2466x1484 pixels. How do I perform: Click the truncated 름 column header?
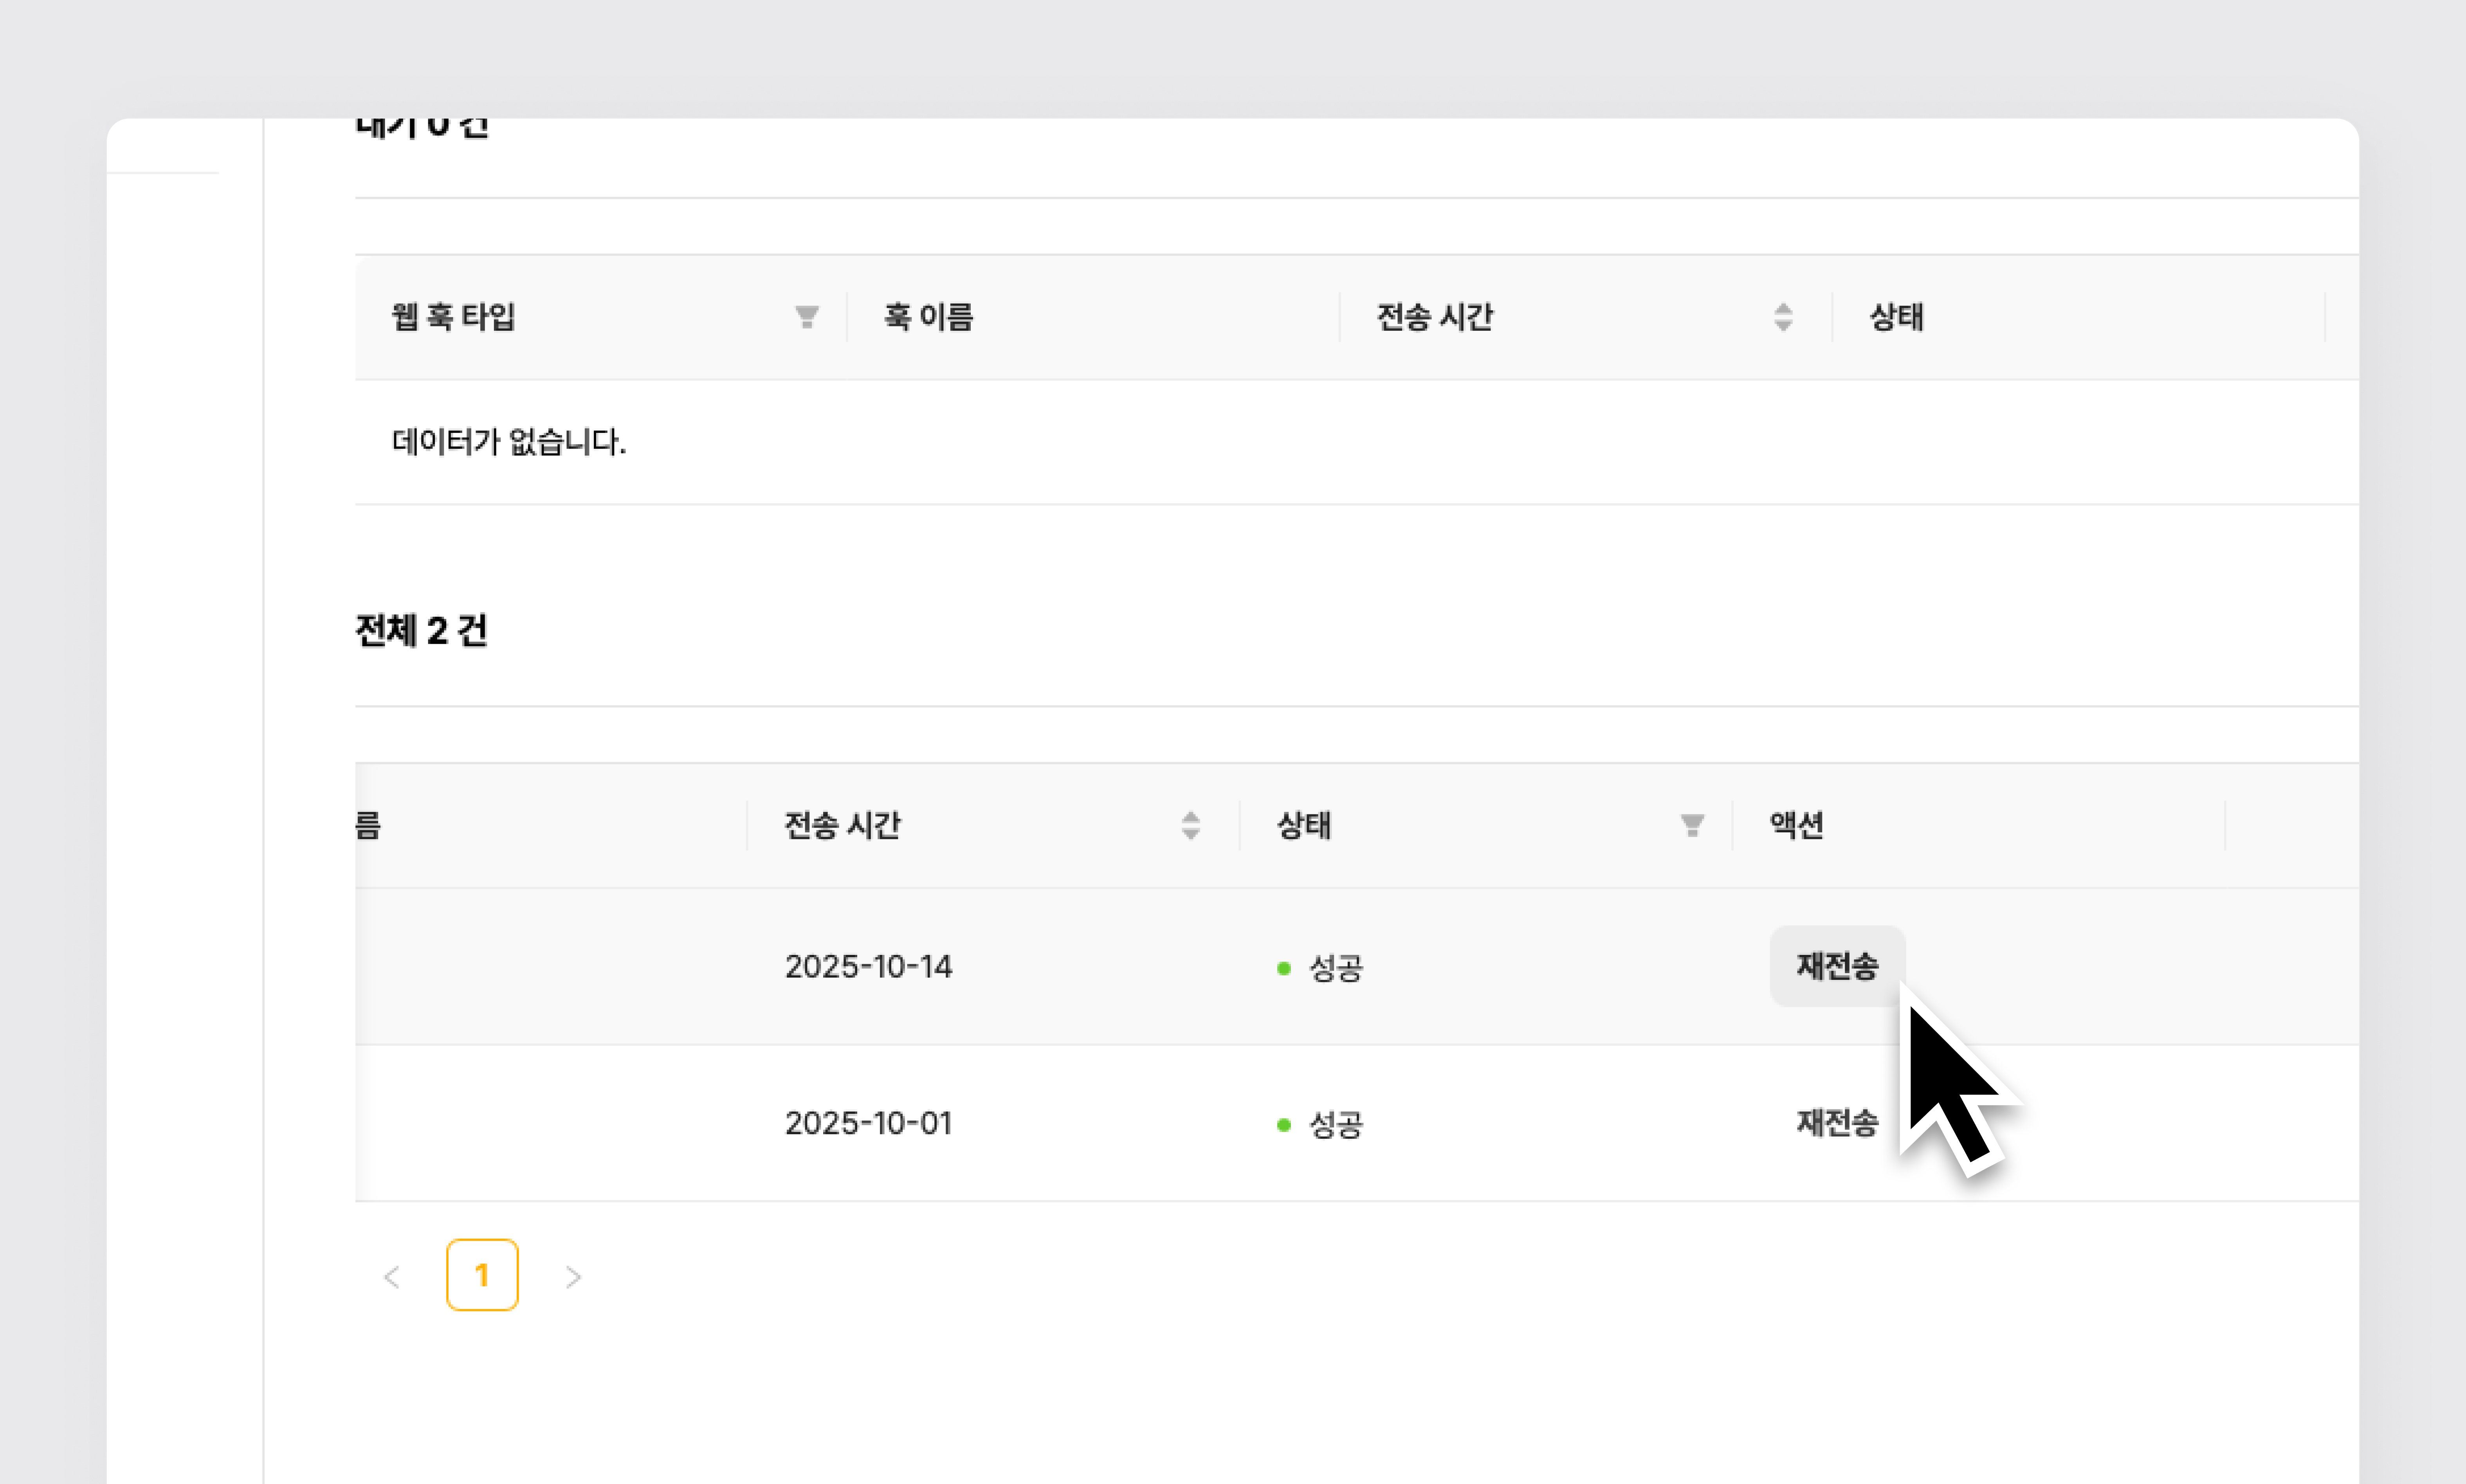coord(368,825)
